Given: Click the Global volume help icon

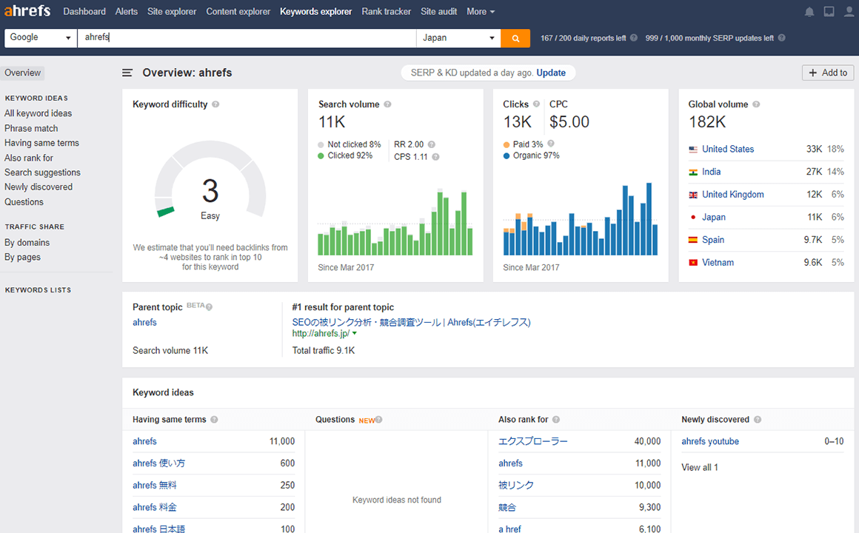Looking at the screenshot, I should (x=756, y=104).
